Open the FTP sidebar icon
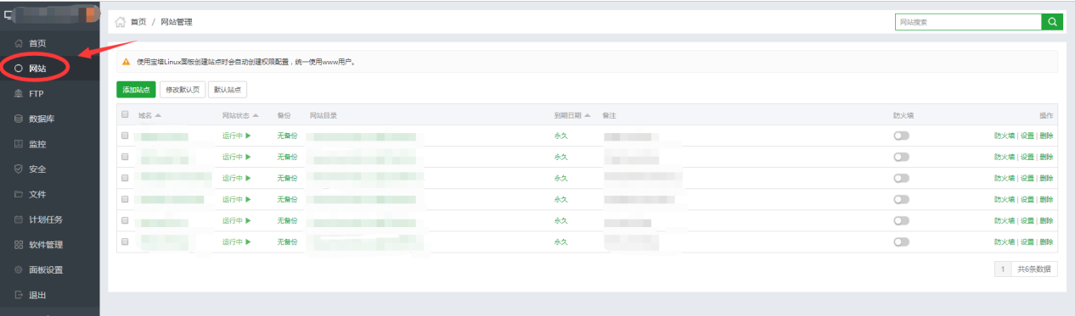The width and height of the screenshot is (1075, 316). [x=19, y=93]
